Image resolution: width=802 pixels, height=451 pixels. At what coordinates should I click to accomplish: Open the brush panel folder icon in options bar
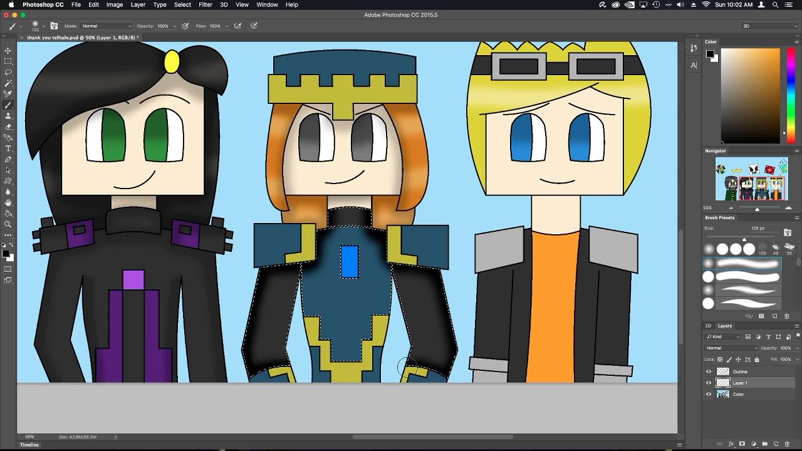click(54, 26)
